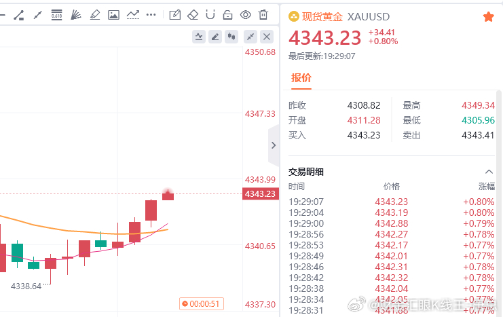503x317 pixels.
Task: Click the 4342.17 trade price
Action: tap(392, 246)
